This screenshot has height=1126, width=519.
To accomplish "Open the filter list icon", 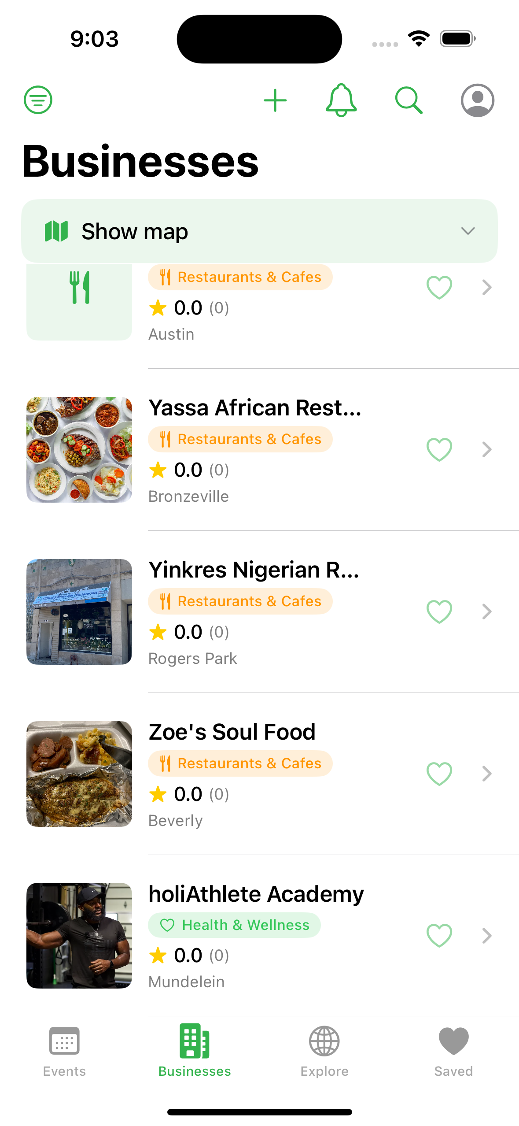I will [38, 100].
